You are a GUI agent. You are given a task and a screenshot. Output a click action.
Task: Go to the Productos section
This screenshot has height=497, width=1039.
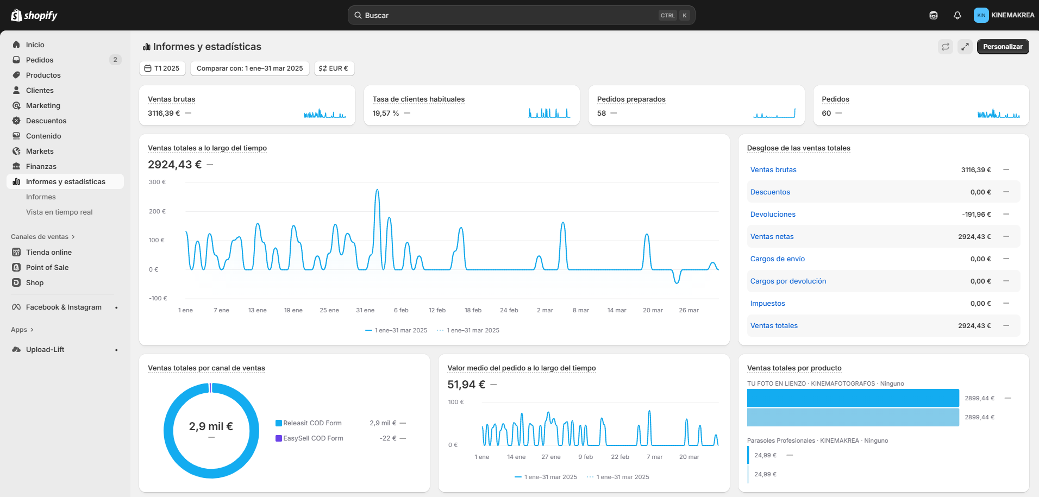coord(43,75)
